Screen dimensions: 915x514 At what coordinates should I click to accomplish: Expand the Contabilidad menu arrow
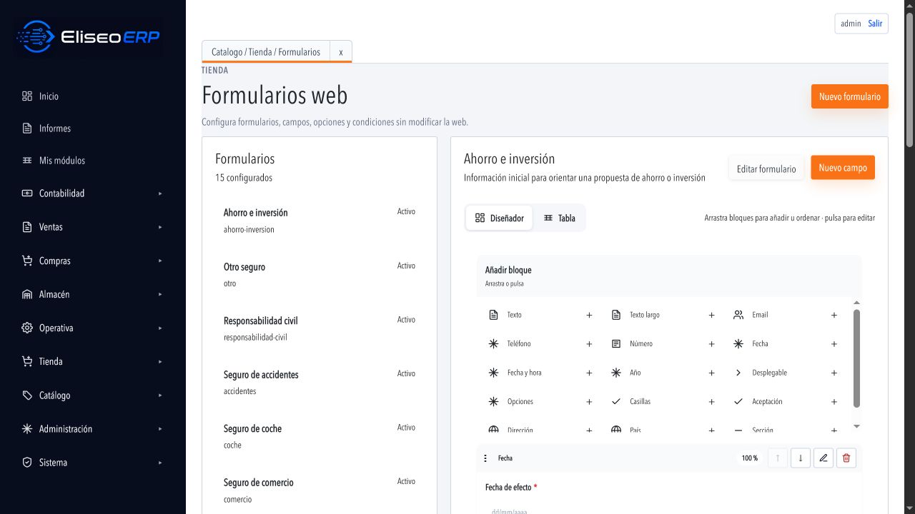click(x=160, y=193)
